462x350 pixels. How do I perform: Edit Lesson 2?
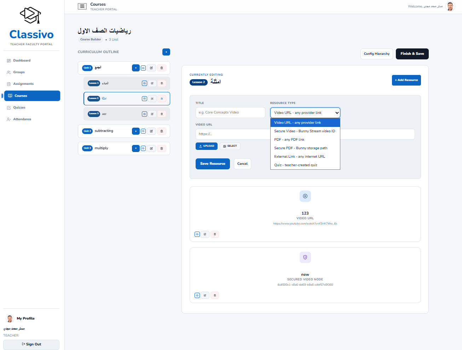pyautogui.click(x=152, y=99)
